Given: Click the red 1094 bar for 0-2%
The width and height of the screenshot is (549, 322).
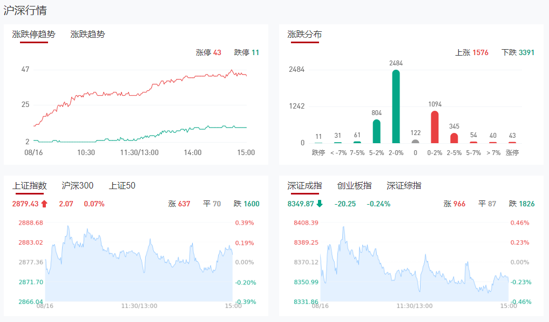Looking at the screenshot, I should coord(435,127).
